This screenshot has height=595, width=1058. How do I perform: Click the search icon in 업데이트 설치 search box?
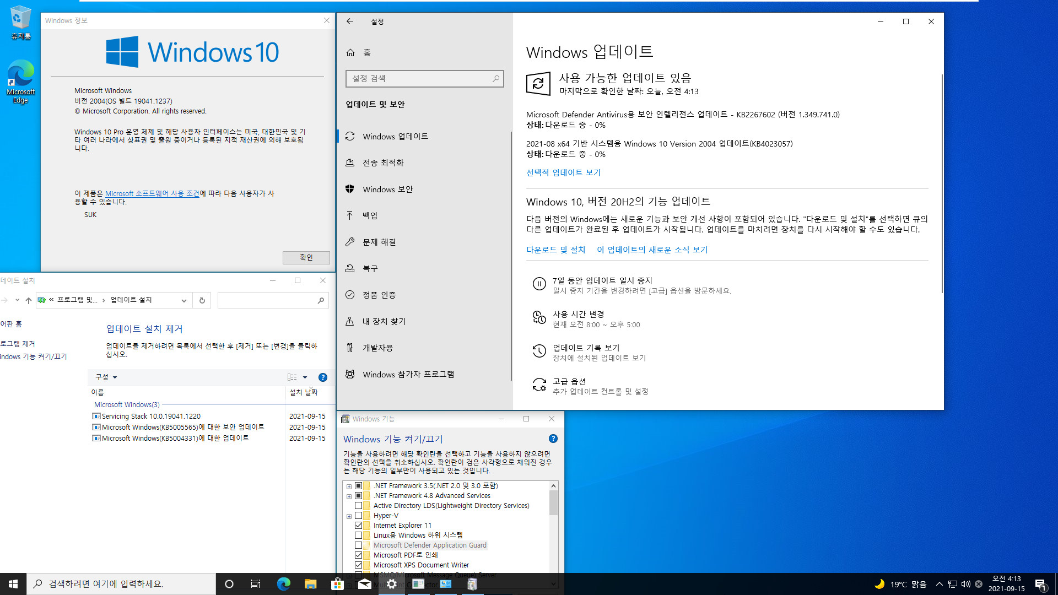[321, 300]
